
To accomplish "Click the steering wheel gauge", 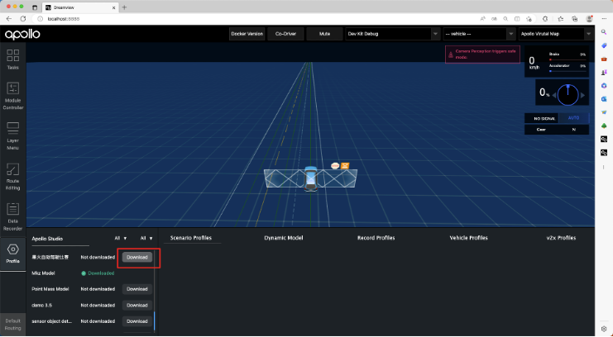I will pyautogui.click(x=568, y=95).
